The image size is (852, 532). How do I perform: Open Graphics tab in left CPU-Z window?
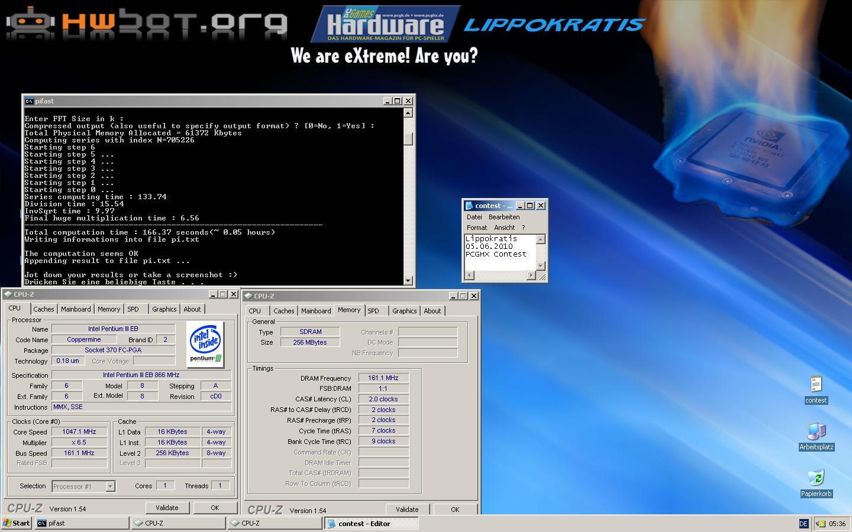click(164, 309)
